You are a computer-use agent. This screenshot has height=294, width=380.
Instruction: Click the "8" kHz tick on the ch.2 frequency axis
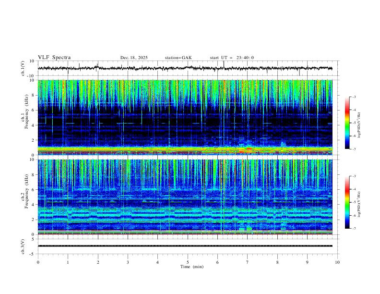point(33,175)
